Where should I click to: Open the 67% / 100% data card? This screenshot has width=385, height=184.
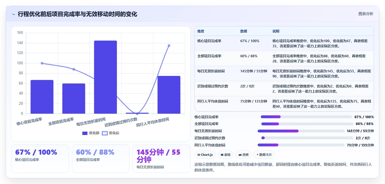coord(40,159)
